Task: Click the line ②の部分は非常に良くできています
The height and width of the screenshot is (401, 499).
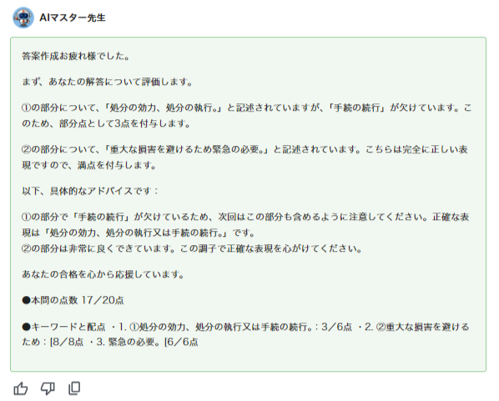Action: (x=192, y=248)
